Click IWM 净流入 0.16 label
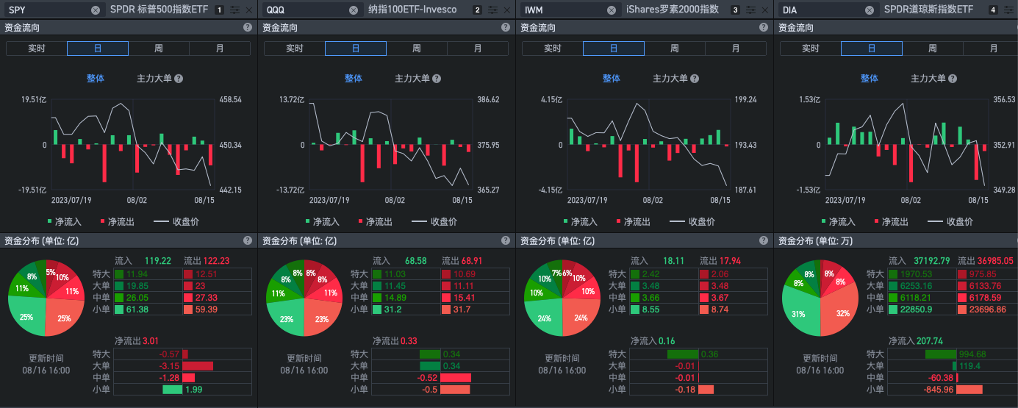Viewport: 1018px width, 408px height. pyautogui.click(x=653, y=341)
